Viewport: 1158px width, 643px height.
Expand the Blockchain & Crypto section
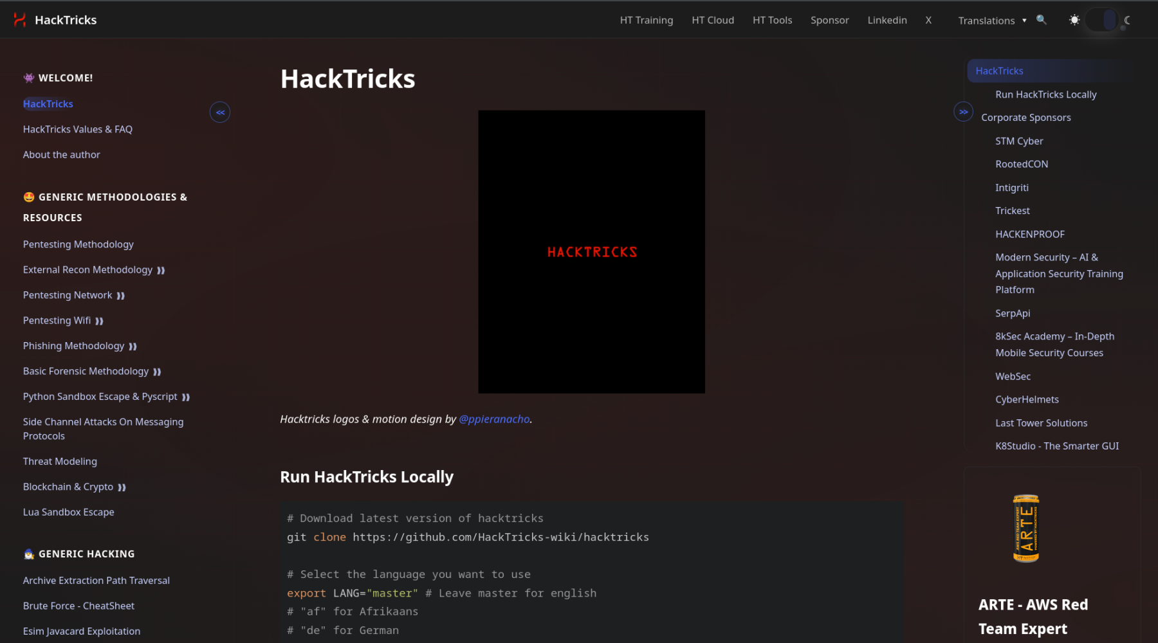click(x=122, y=487)
